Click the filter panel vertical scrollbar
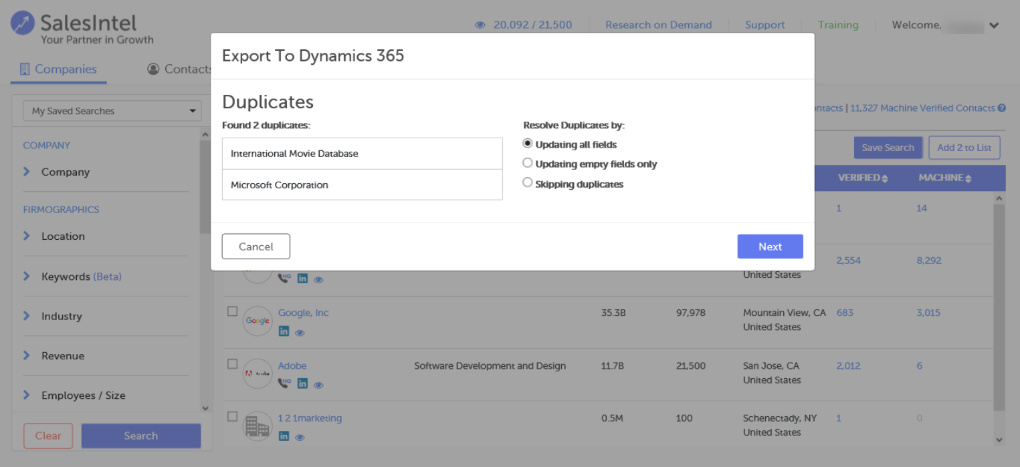This screenshot has width=1020, height=467. pyautogui.click(x=205, y=187)
